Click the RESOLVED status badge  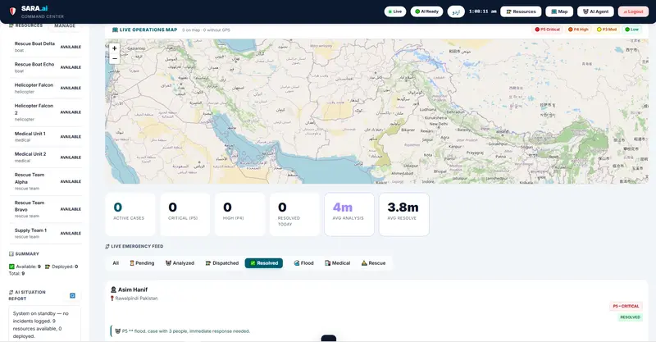coord(630,317)
